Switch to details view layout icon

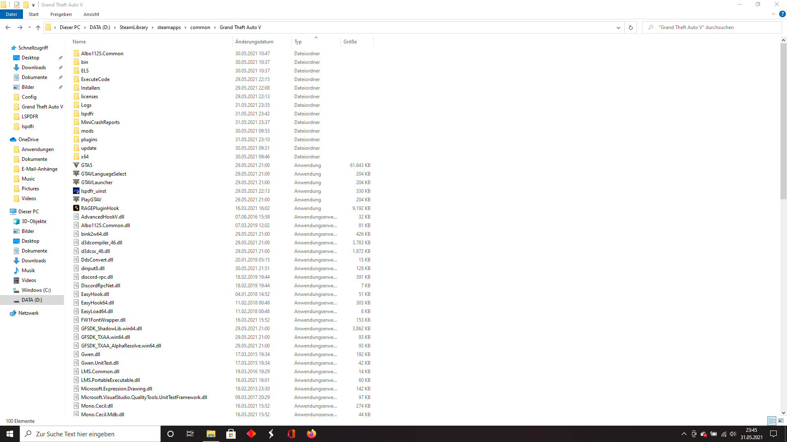click(x=772, y=421)
